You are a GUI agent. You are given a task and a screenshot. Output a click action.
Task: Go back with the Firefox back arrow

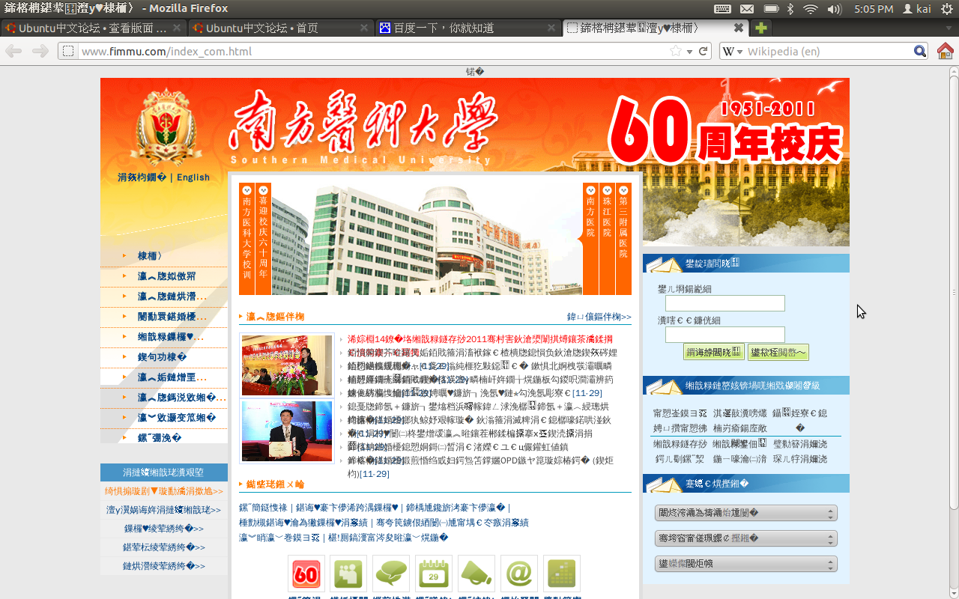point(14,51)
